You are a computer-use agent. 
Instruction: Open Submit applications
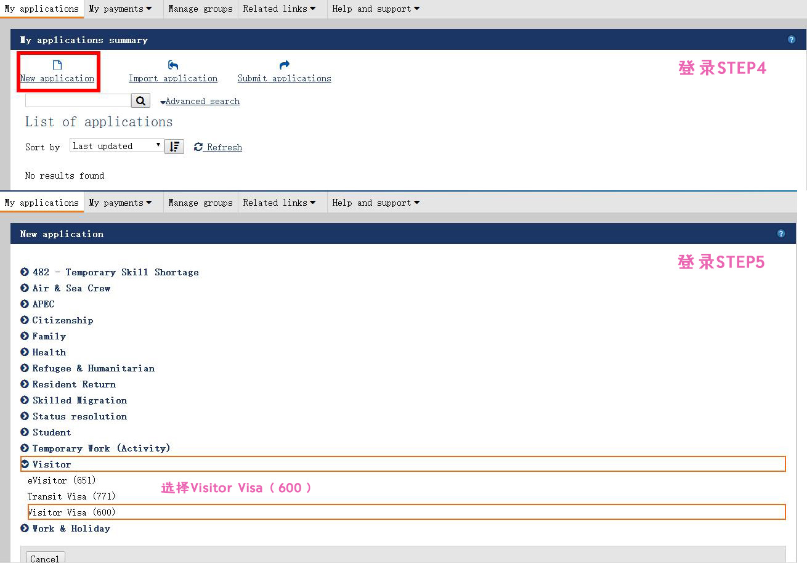pos(285,72)
